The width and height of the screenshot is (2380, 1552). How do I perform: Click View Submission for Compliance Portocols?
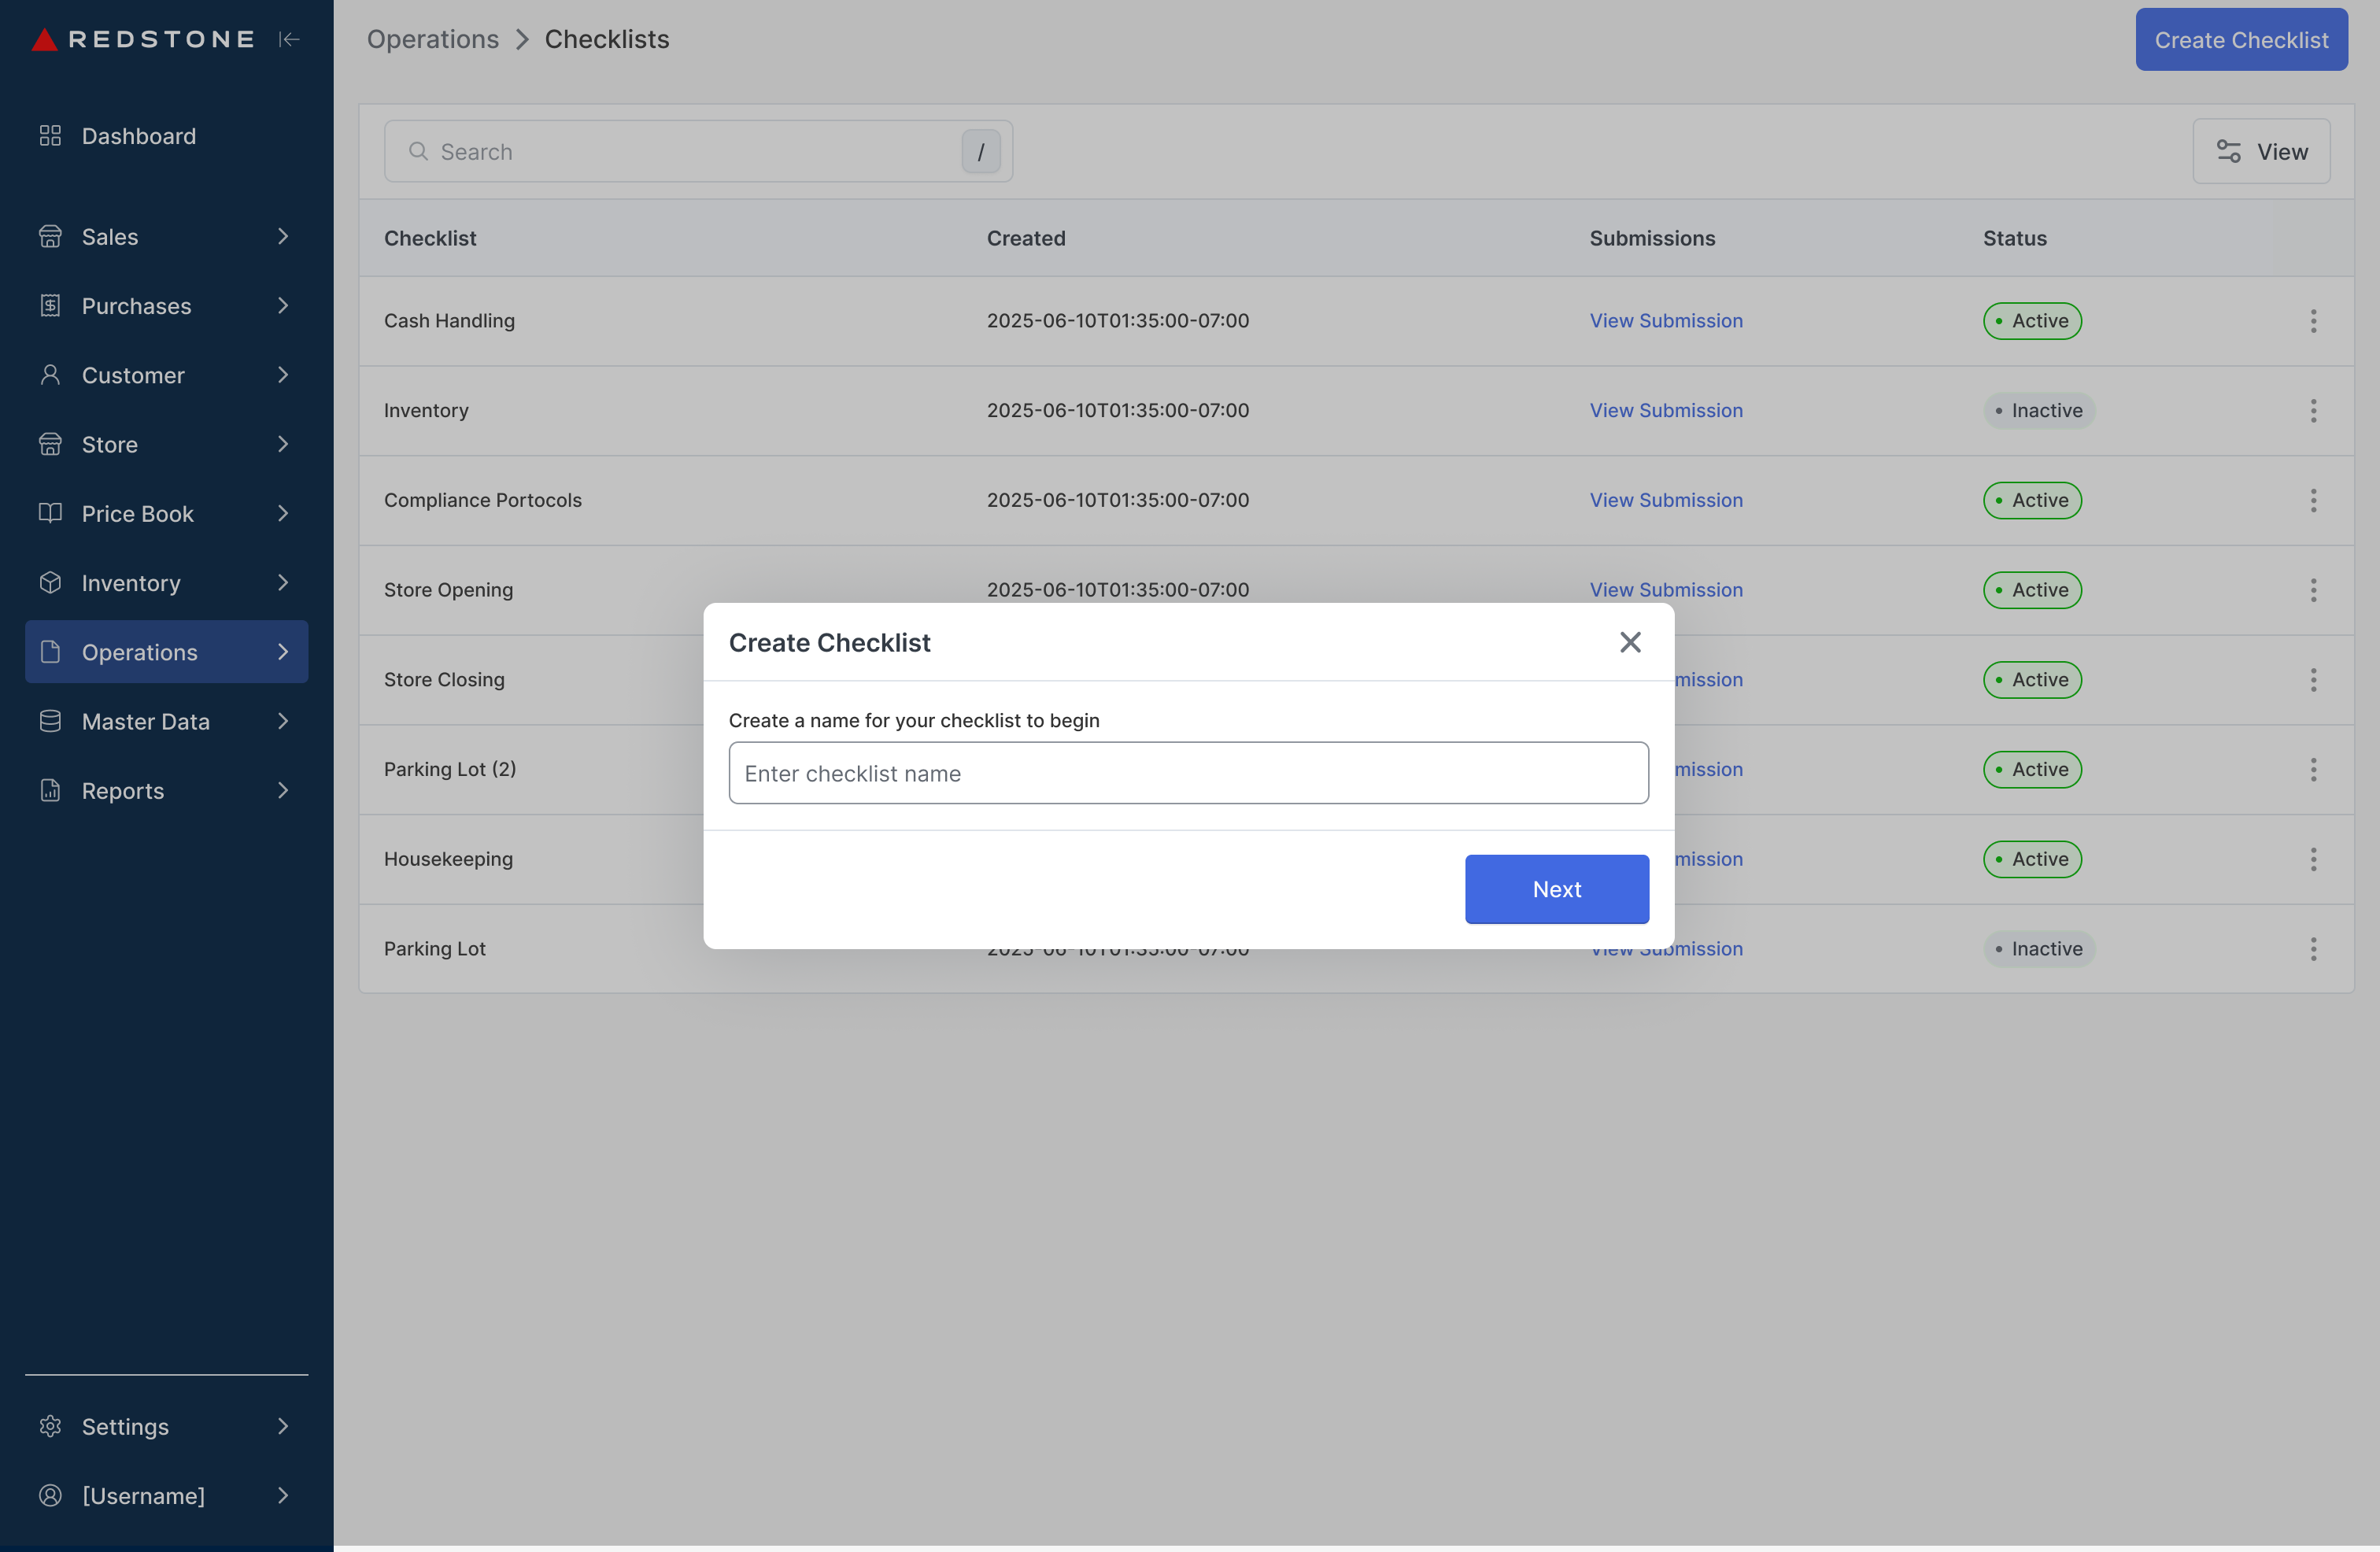click(1665, 500)
